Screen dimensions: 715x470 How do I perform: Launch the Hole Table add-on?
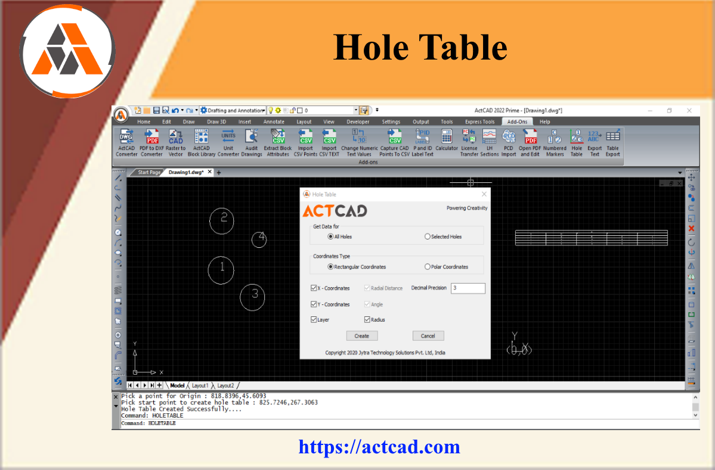coord(577,143)
